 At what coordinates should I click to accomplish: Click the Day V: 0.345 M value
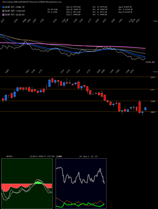125,12
